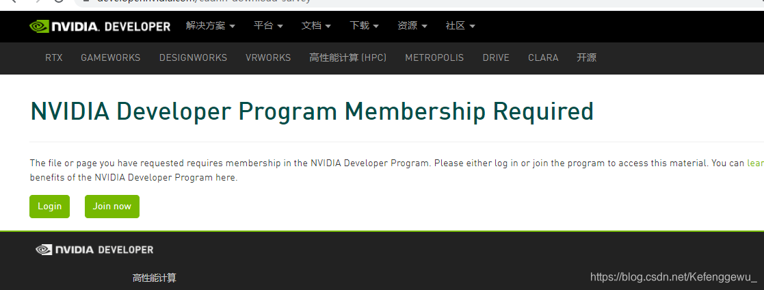Open the 解决方案 dropdown menu
This screenshot has height=290, width=764.
click(210, 26)
